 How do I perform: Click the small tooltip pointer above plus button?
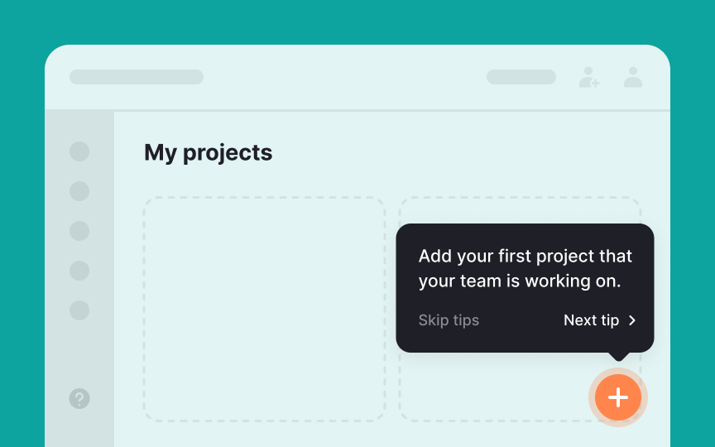(618, 357)
